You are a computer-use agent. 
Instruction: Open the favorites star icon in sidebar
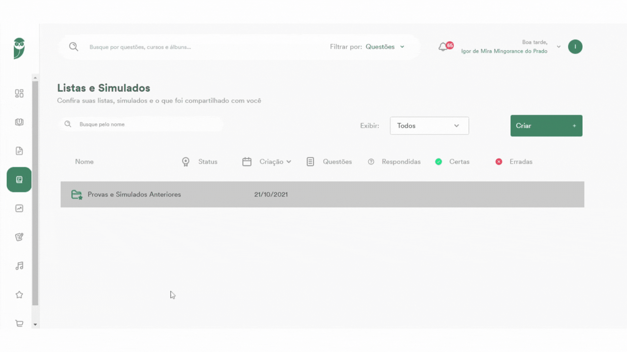coord(19,295)
